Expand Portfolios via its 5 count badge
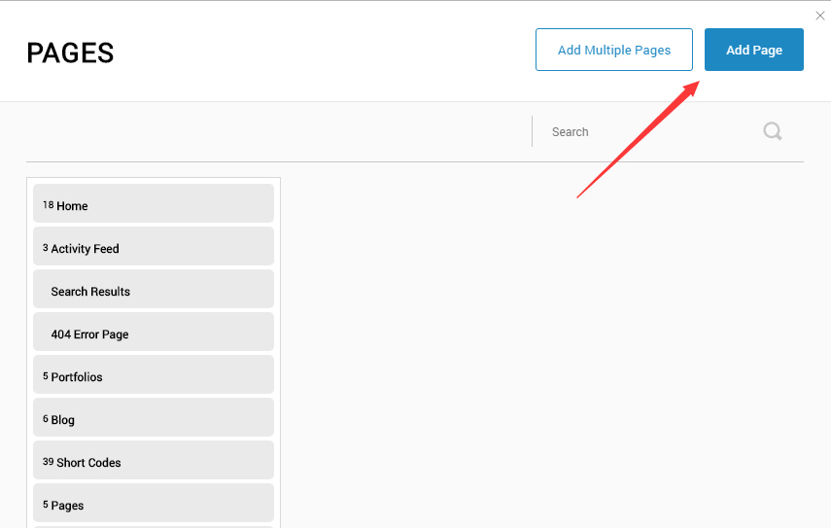This screenshot has width=831, height=528. tap(45, 376)
